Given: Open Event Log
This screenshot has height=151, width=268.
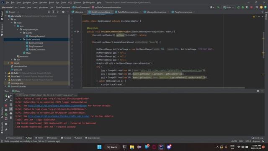Looking at the screenshot, I should pyautogui.click(x=257, y=138).
